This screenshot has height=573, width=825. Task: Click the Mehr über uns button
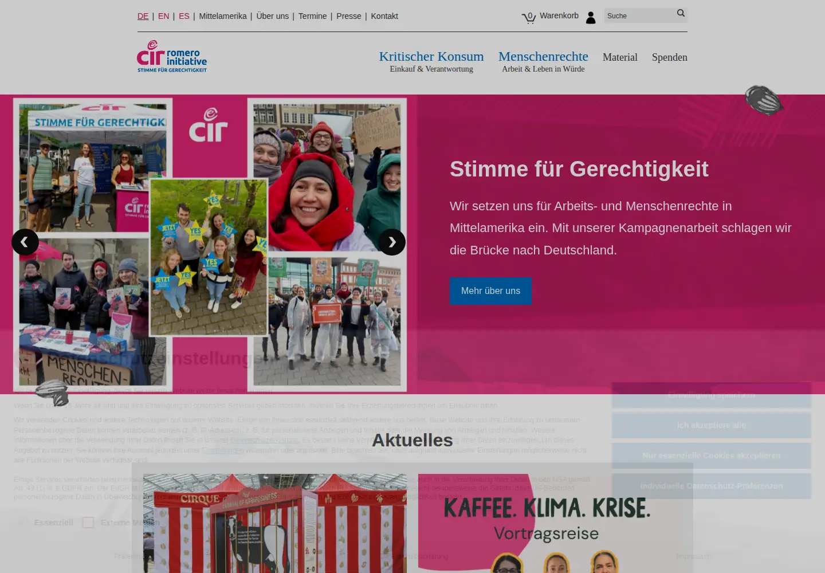(490, 291)
